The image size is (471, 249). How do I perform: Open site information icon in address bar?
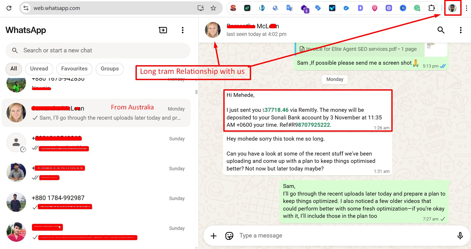pos(26,8)
